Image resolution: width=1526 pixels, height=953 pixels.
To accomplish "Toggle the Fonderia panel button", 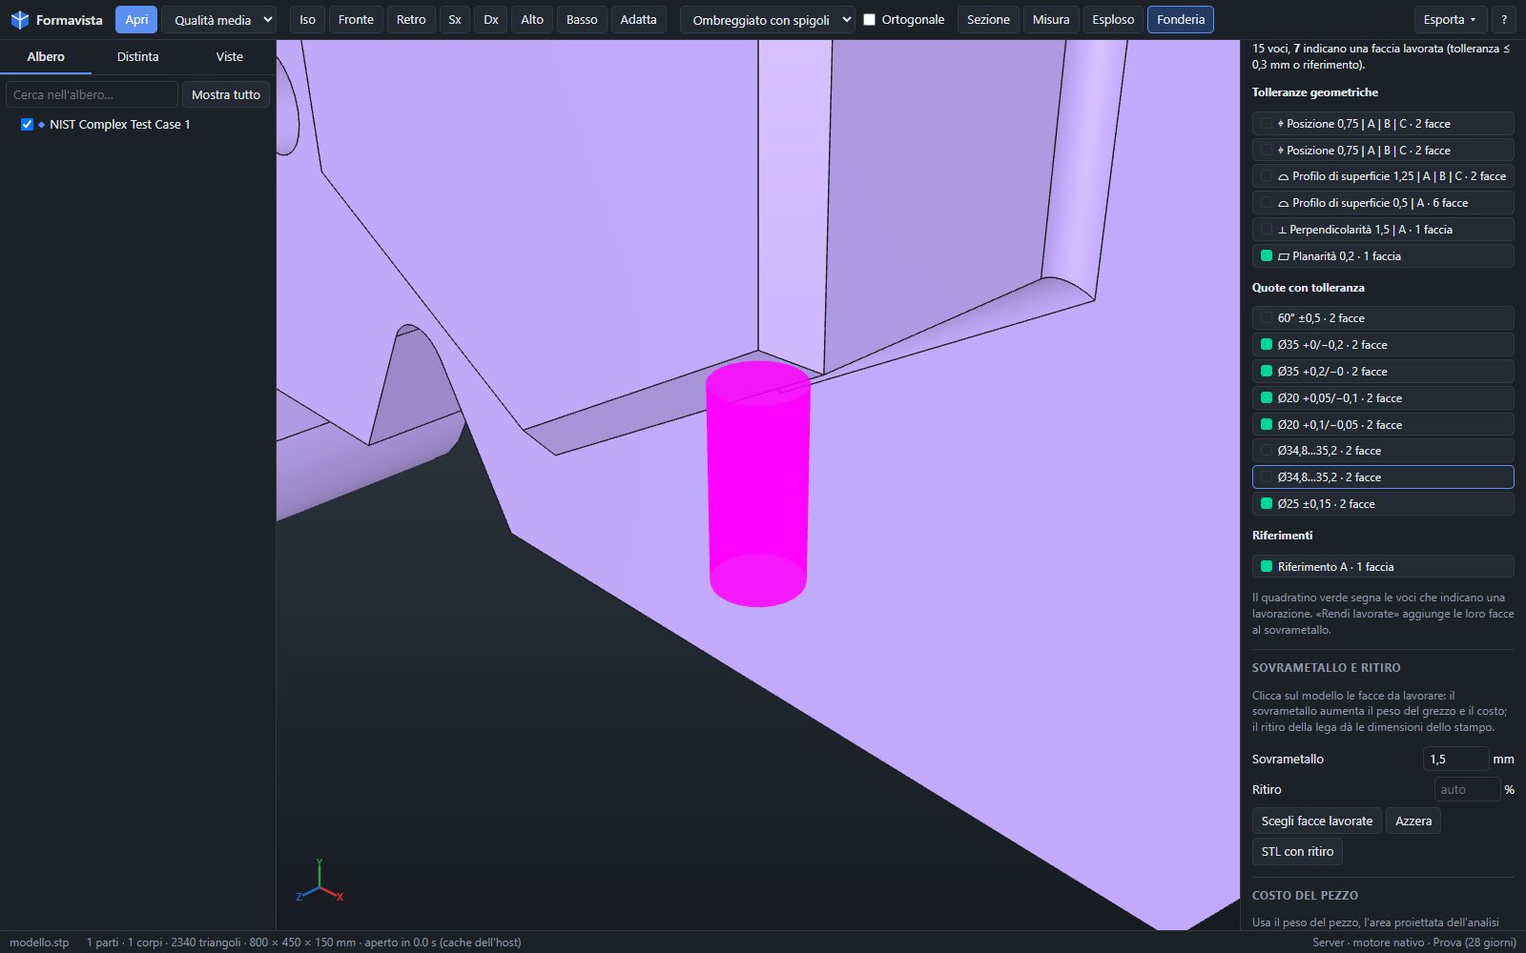I will [1181, 20].
